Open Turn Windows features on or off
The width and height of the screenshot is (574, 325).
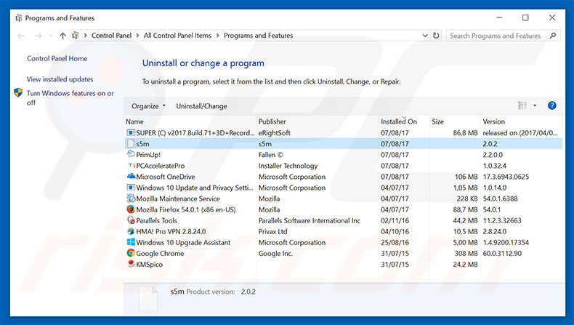[70, 98]
